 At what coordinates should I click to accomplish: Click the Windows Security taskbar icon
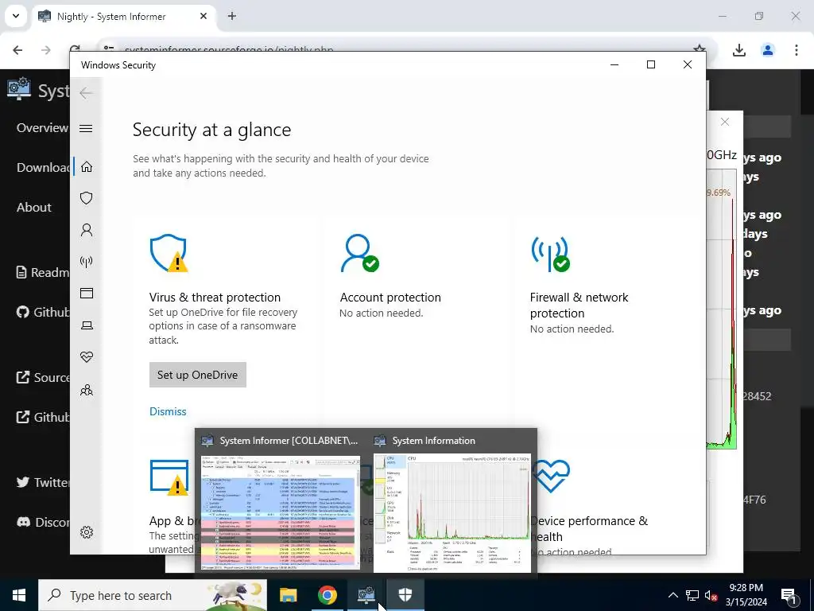[x=405, y=595]
